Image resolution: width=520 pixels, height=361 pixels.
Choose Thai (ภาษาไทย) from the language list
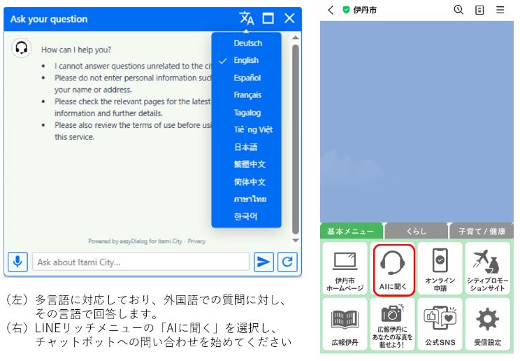[247, 199]
